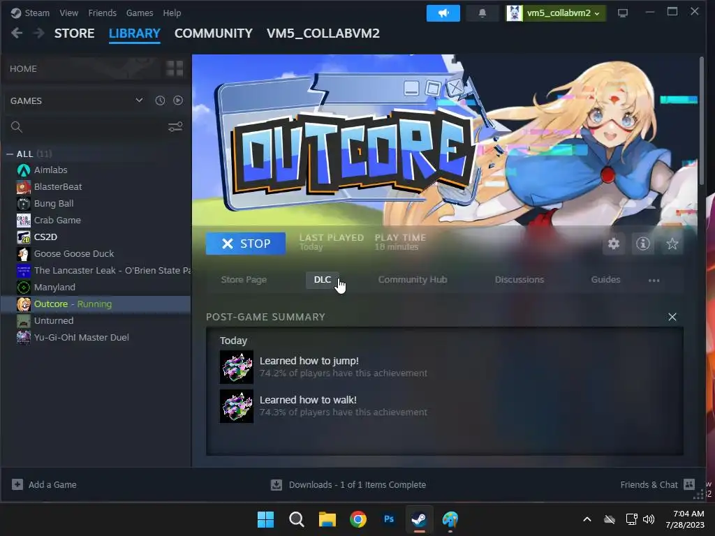Viewport: 715px width, 536px height.
Task: Click Add a Game button
Action: pos(44,484)
